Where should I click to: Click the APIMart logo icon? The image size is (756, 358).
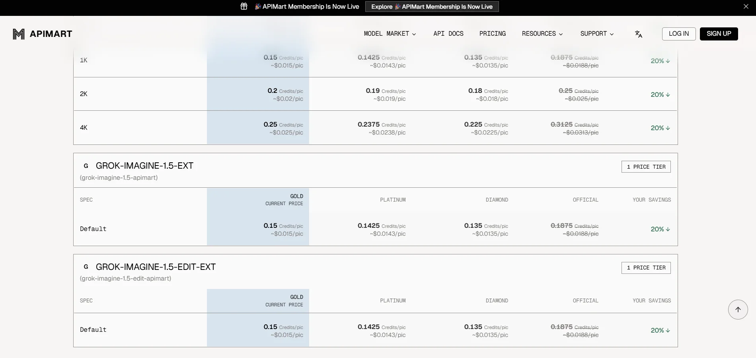pyautogui.click(x=19, y=34)
